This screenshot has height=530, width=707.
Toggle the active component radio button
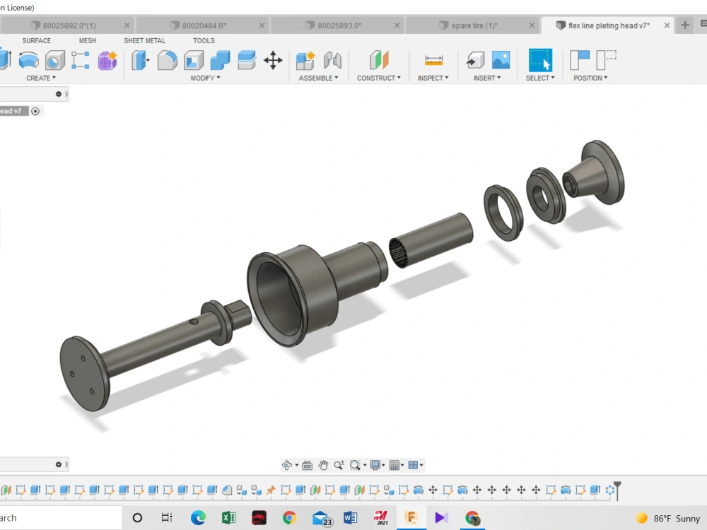(x=35, y=111)
